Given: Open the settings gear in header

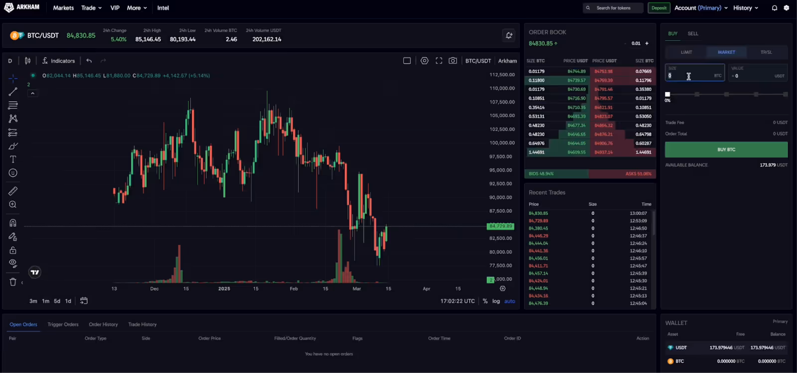Looking at the screenshot, I should (787, 8).
